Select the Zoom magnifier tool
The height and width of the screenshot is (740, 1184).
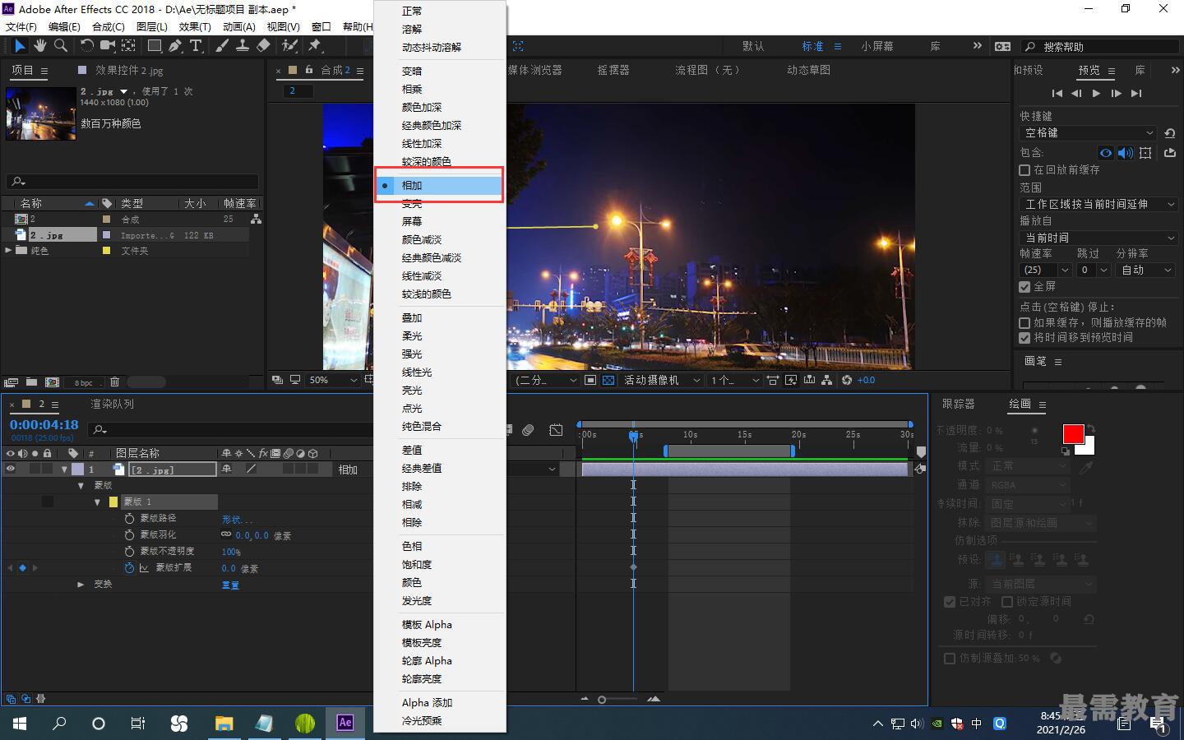point(60,46)
